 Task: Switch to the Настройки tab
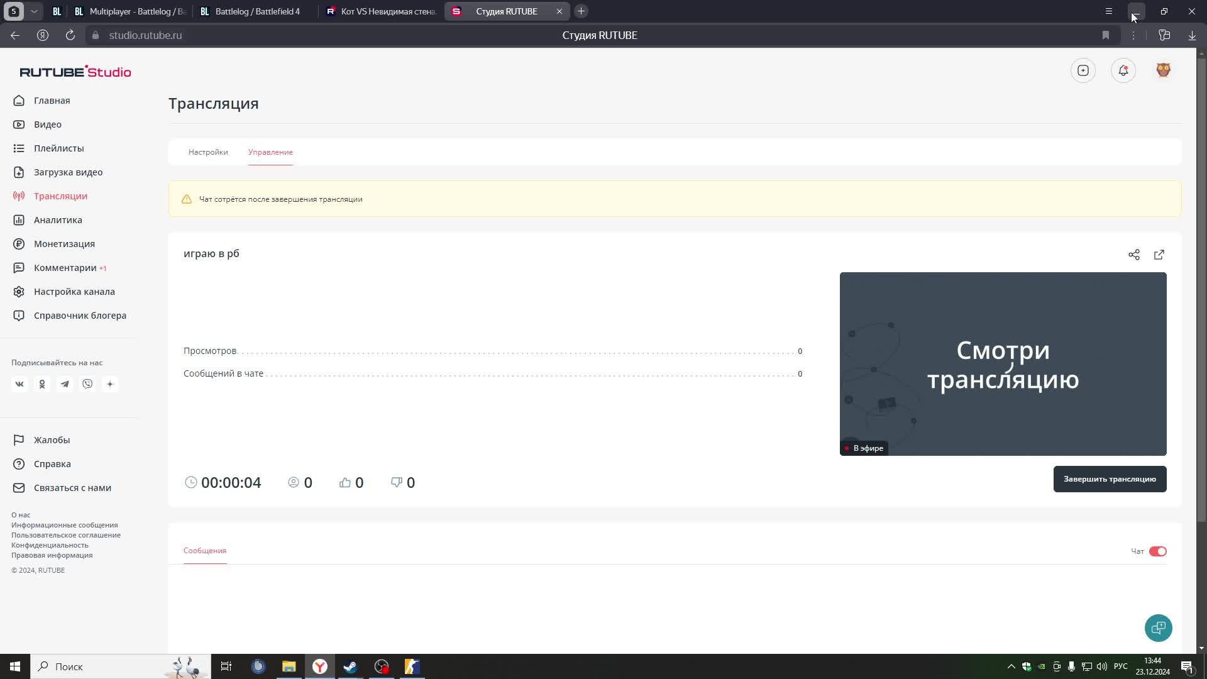tap(208, 152)
